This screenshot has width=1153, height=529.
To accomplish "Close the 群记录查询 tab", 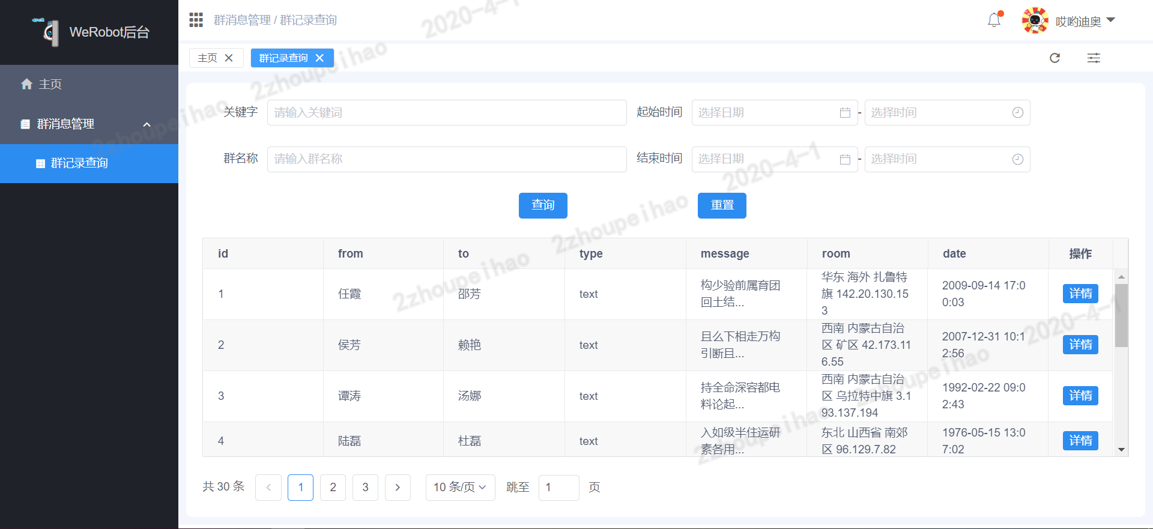I will click(319, 58).
